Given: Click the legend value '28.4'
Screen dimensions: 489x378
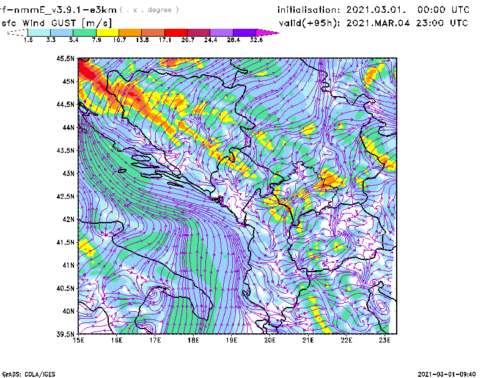Looking at the screenshot, I should pyautogui.click(x=233, y=40).
